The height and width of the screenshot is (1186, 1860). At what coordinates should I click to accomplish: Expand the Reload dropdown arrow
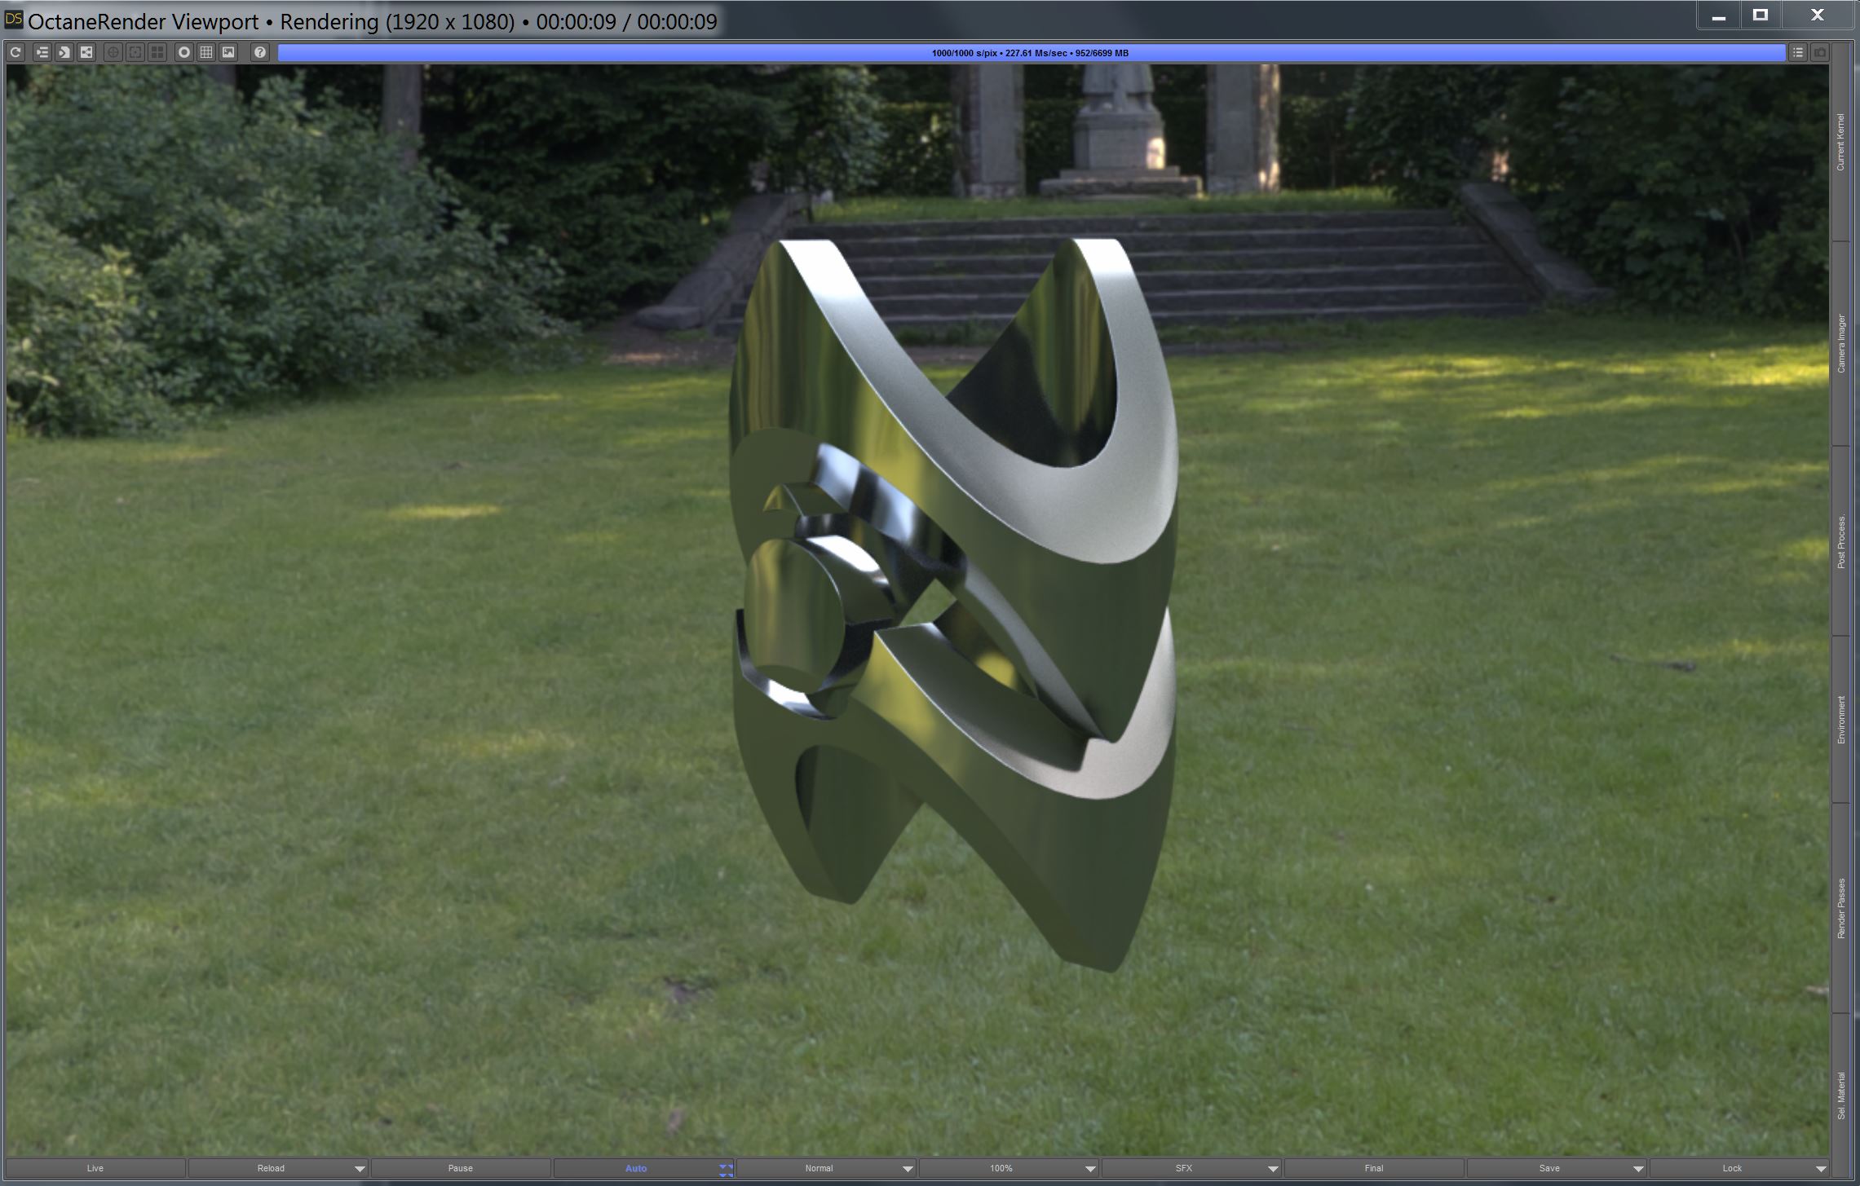(x=360, y=1169)
